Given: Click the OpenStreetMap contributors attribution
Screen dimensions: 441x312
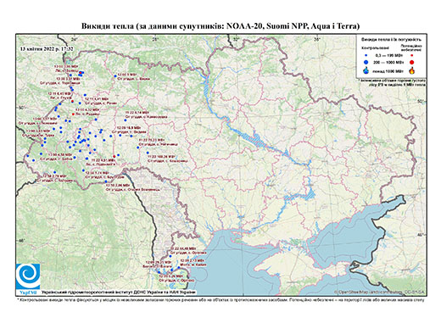Looking at the screenshot, I should pos(380,292).
